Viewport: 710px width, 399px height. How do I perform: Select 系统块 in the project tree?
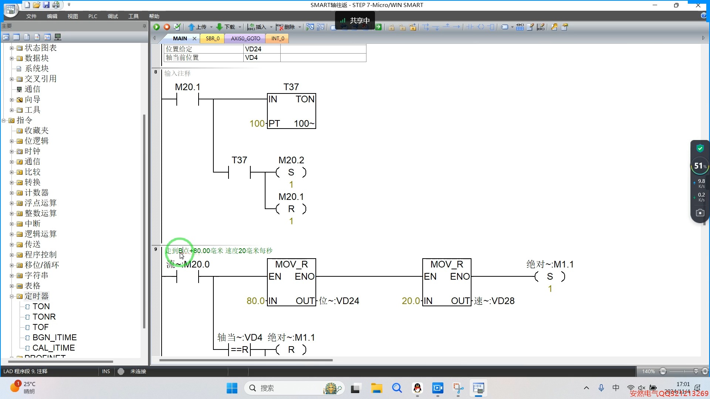(x=37, y=69)
